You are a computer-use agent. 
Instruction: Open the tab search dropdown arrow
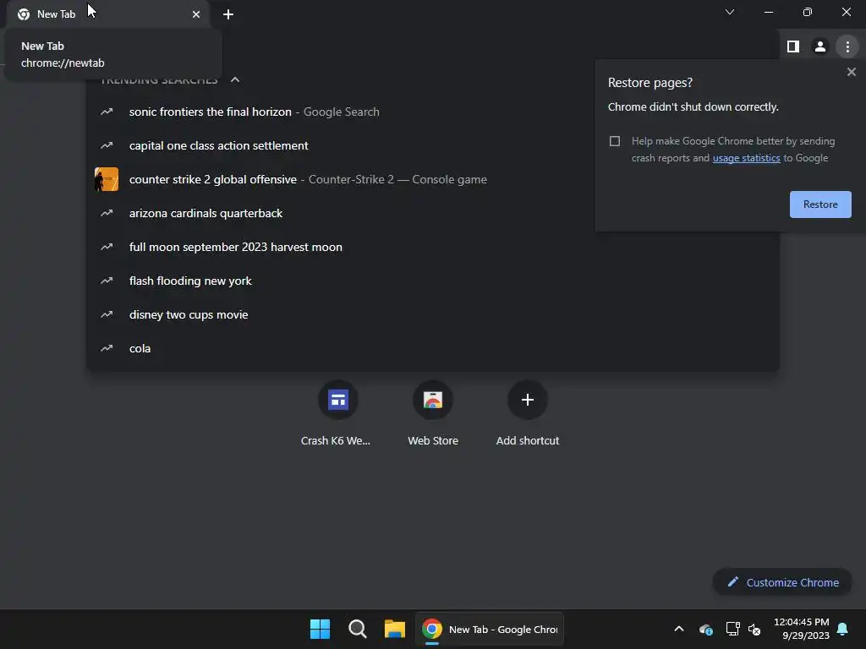point(730,12)
